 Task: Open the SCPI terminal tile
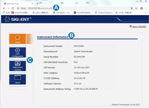pyautogui.click(x=17, y=79)
